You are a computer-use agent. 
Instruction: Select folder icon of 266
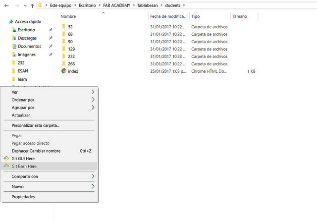(x=64, y=63)
